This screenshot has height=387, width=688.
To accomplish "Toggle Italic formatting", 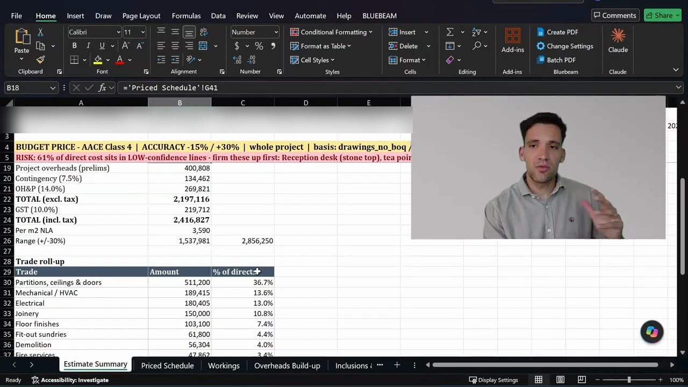I will [x=88, y=46].
